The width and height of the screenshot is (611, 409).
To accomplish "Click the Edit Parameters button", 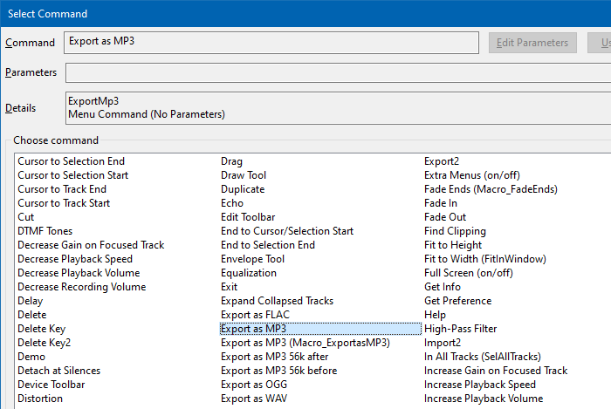I will tap(532, 43).
